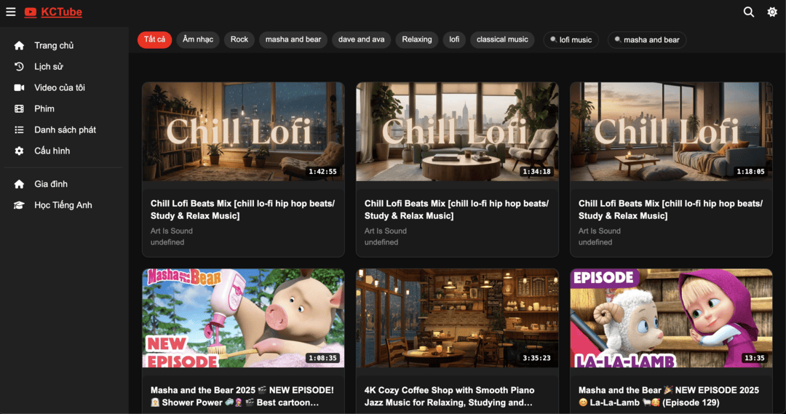The height and width of the screenshot is (414, 786).
Task: Click the 1:42:55 duration badge
Action: pyautogui.click(x=322, y=172)
